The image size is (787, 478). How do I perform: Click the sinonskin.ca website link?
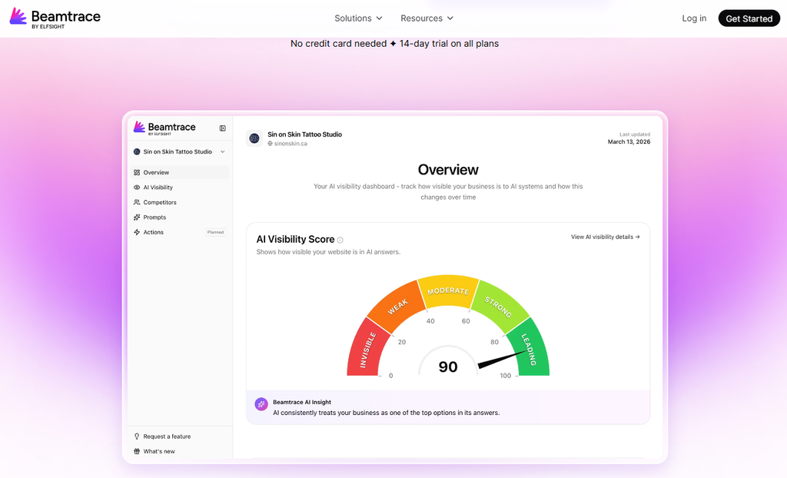291,144
